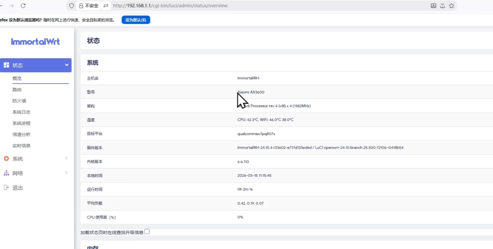Collapse the 状态 menu chevron
The width and height of the screenshot is (493, 249).
(x=66, y=65)
